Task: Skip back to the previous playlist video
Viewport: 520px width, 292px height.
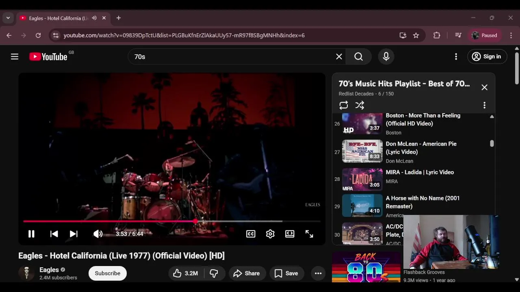Action: tap(54, 234)
